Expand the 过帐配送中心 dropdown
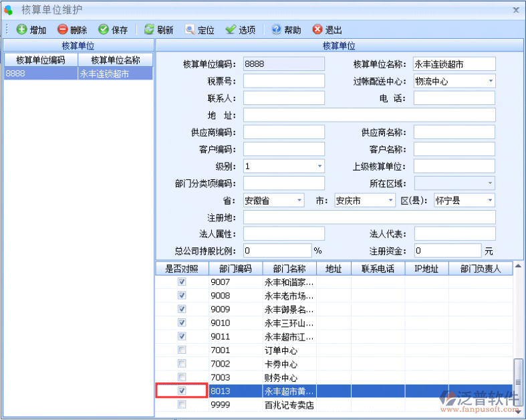 click(x=490, y=81)
